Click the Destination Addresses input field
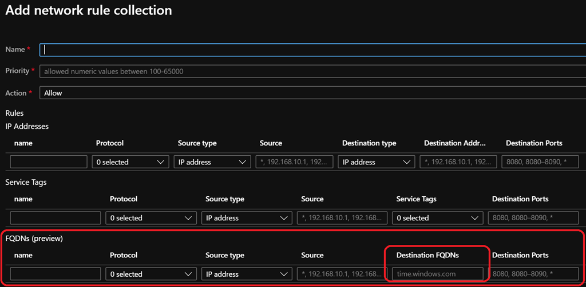The height and width of the screenshot is (287, 586). (458, 162)
